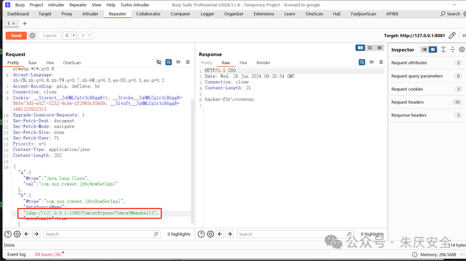466x261 pixels.
Task: Open the Inspector settings gear
Action: 462,50
